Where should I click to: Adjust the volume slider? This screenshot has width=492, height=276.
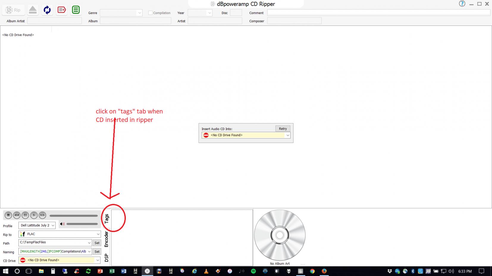pos(82,224)
